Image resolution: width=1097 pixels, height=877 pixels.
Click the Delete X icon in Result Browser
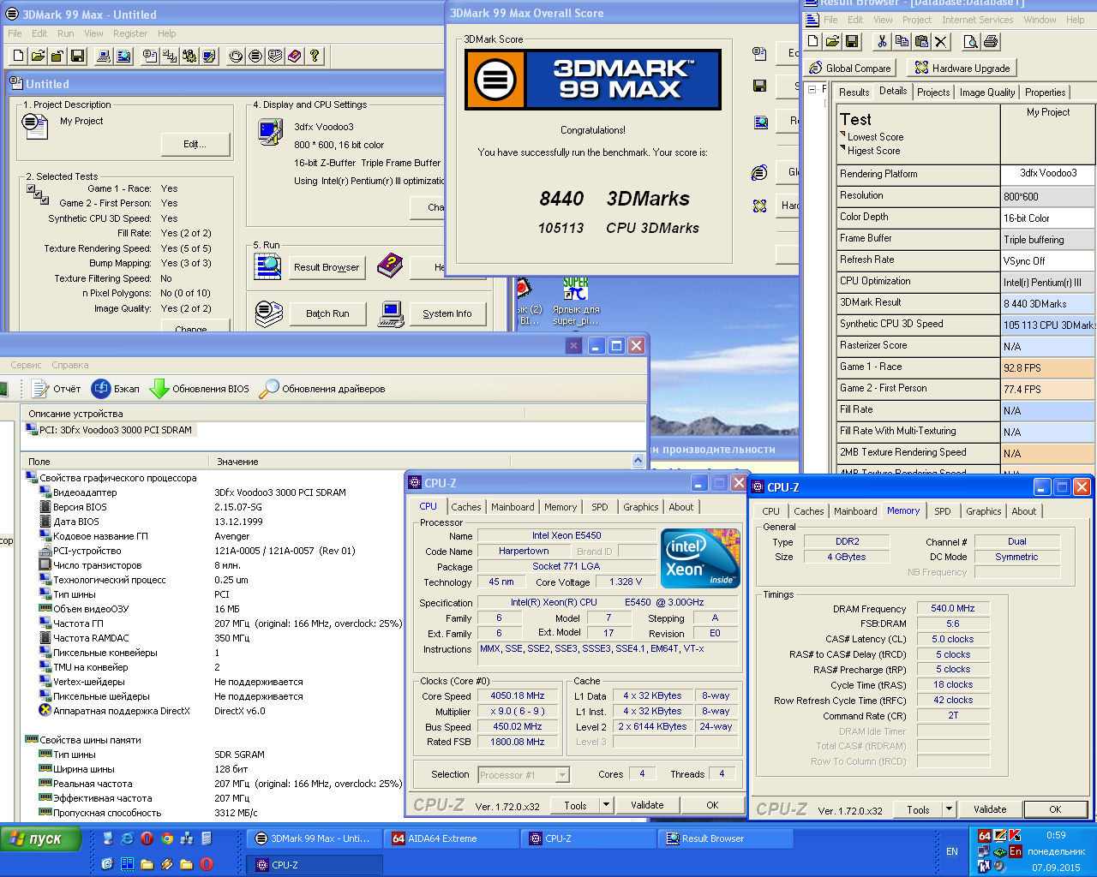coord(941,41)
